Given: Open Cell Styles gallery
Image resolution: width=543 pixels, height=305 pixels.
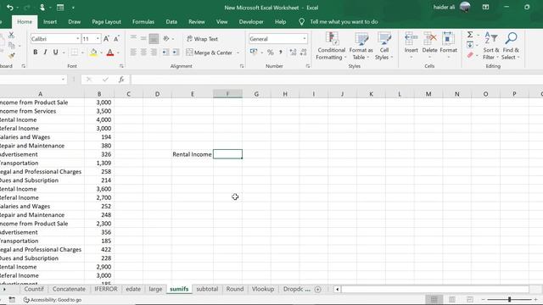Looking at the screenshot, I should click(x=383, y=46).
